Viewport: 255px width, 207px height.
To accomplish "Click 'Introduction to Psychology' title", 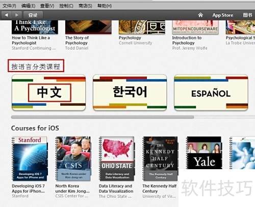I will tap(187, 40).
